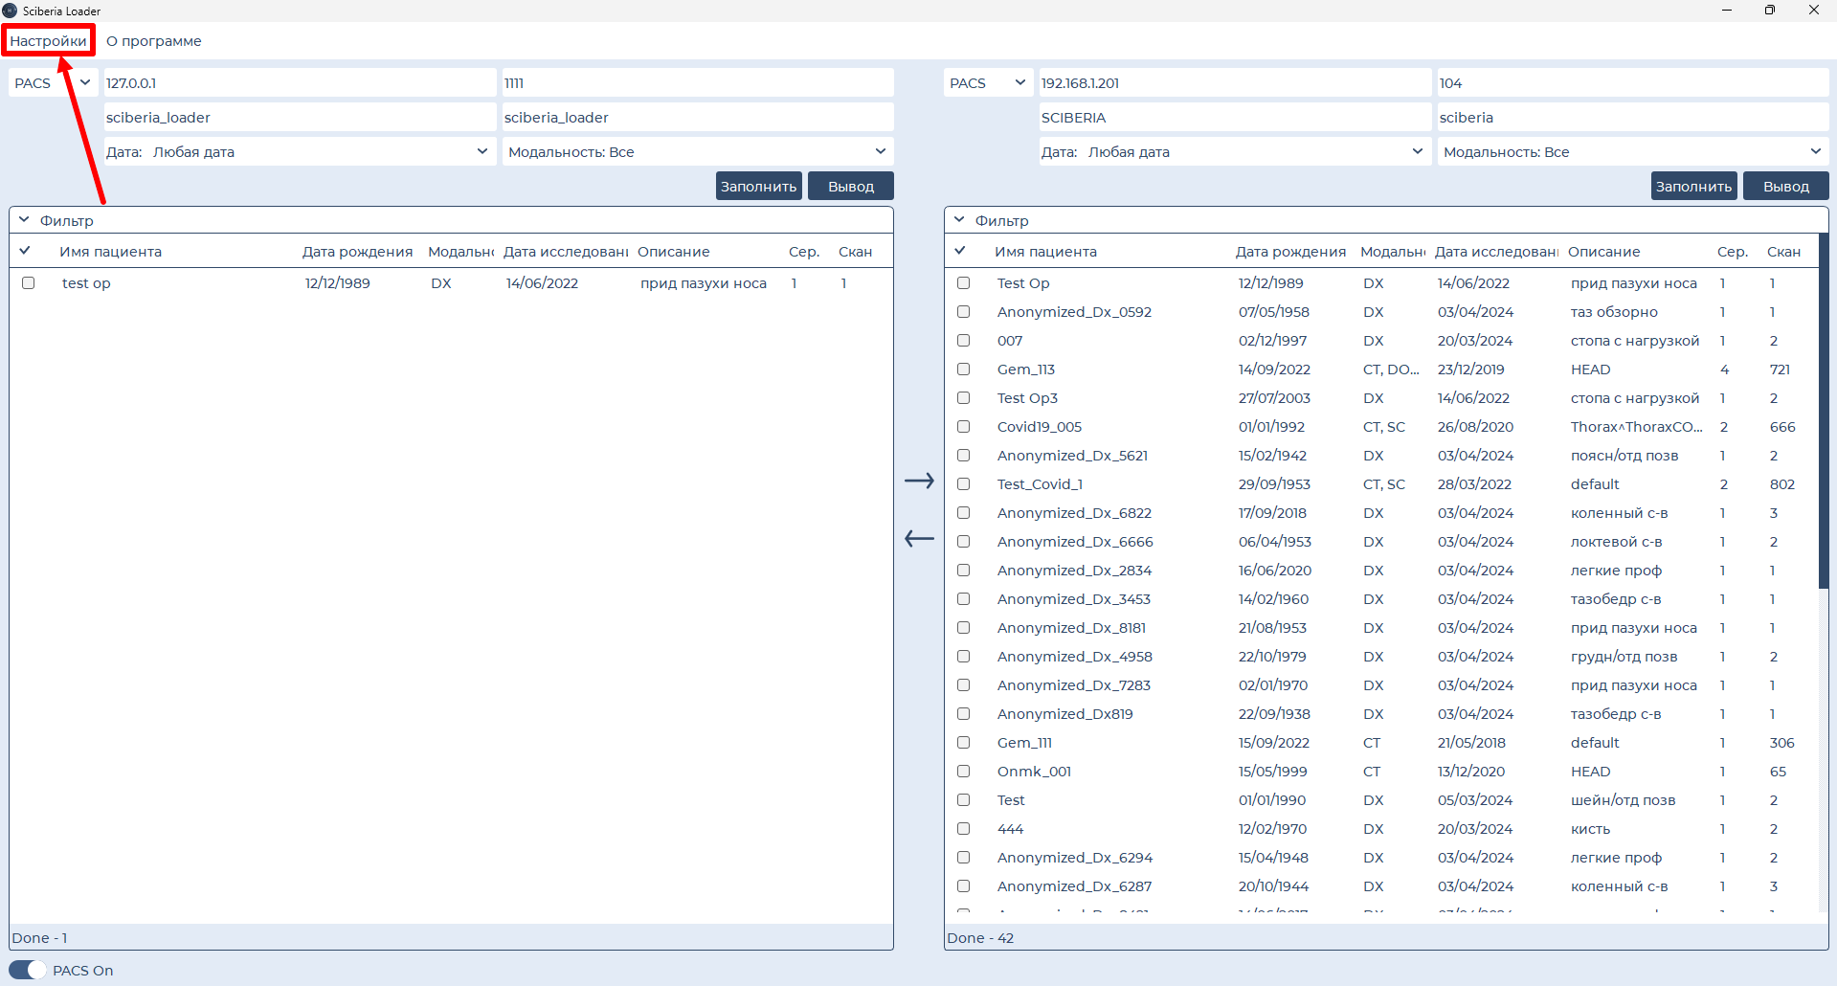Sort right table by Описание column

click(1604, 252)
